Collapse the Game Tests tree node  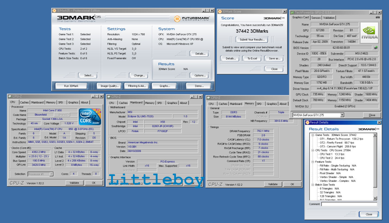[x=313, y=135]
